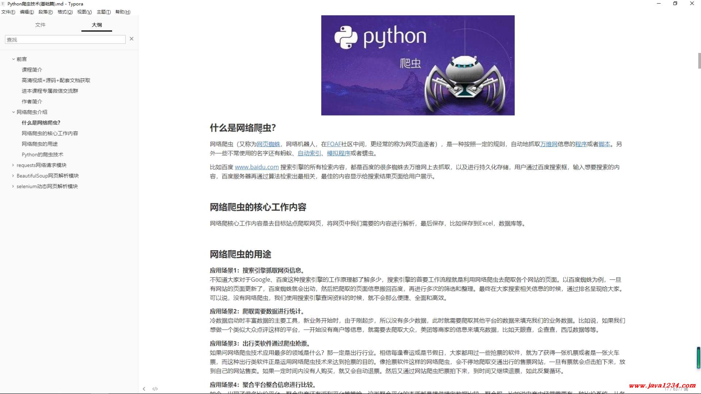This screenshot has width=701, height=394.
Task: Jump to Python的爬虫技术 outline item
Action: click(x=42, y=154)
